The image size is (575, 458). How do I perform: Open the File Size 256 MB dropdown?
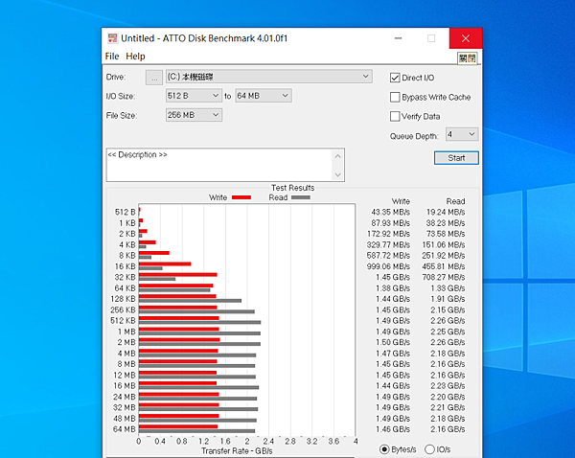tap(194, 115)
